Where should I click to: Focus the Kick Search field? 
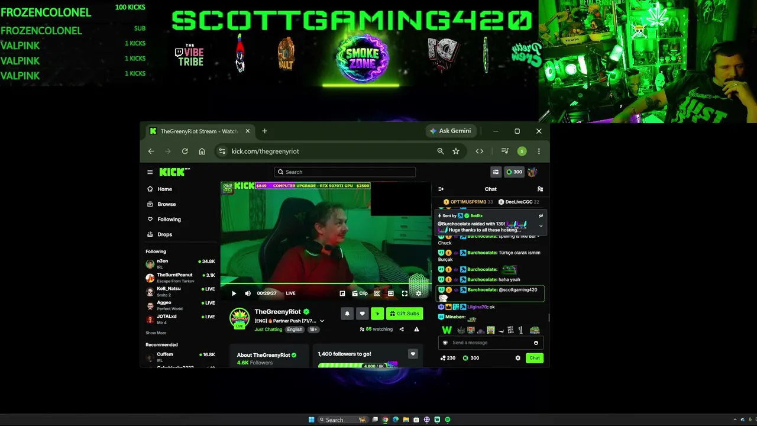[345, 172]
